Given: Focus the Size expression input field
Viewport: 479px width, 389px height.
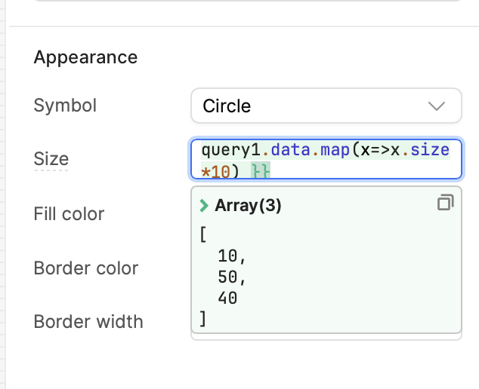Looking at the screenshot, I should click(326, 159).
